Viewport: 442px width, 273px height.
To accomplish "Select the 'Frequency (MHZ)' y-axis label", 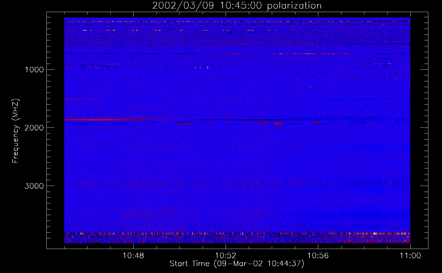I will pyautogui.click(x=16, y=131).
